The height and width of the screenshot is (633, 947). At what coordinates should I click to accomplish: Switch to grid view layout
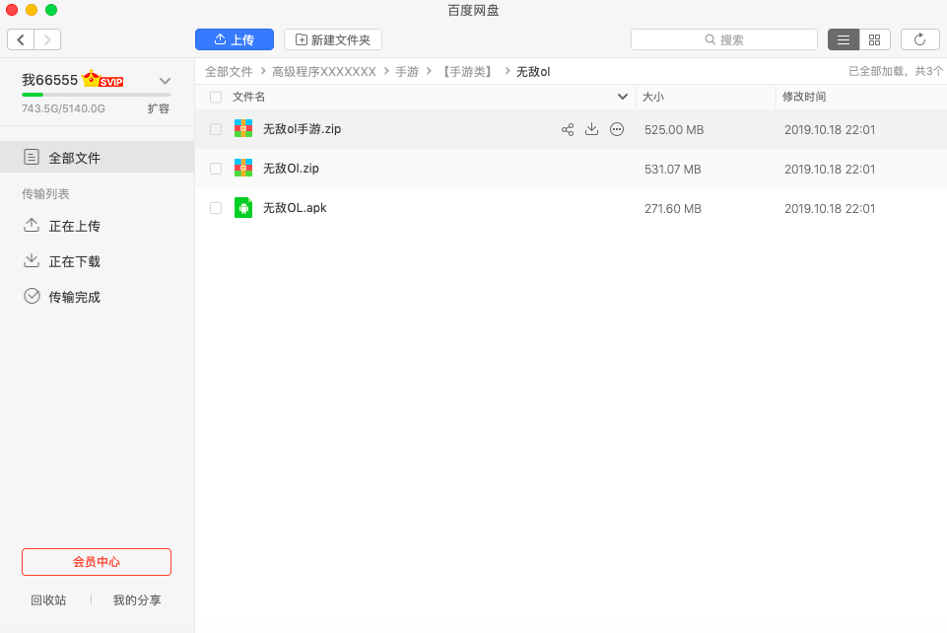coord(874,39)
